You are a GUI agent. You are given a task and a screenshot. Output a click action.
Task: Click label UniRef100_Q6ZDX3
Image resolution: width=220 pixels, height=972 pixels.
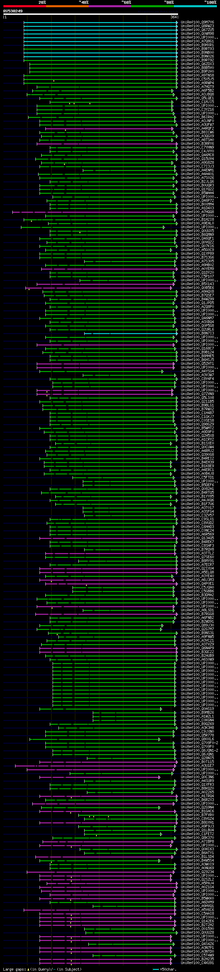[x=197, y=64]
